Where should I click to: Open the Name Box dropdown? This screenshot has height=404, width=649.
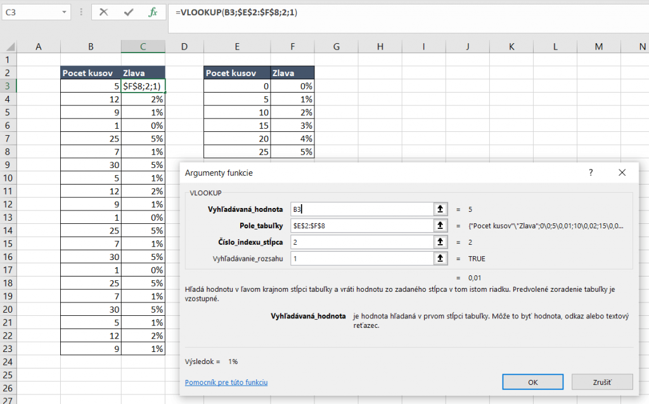point(64,13)
